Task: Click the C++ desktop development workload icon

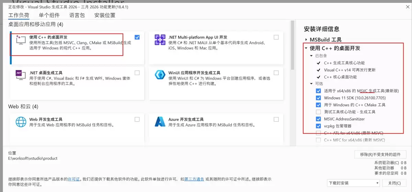Action: tap(21, 40)
